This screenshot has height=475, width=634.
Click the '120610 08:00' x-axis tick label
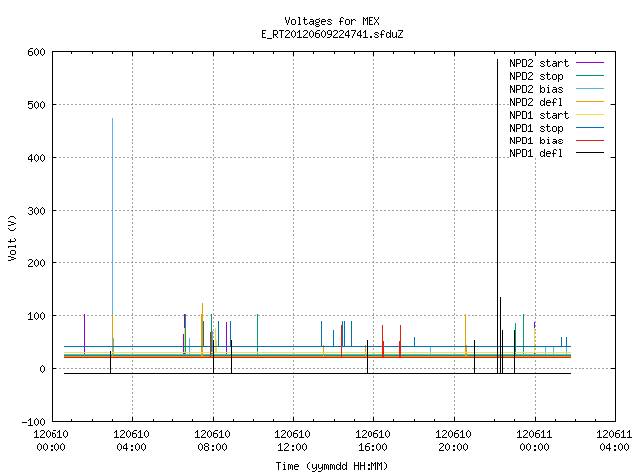[x=212, y=441]
